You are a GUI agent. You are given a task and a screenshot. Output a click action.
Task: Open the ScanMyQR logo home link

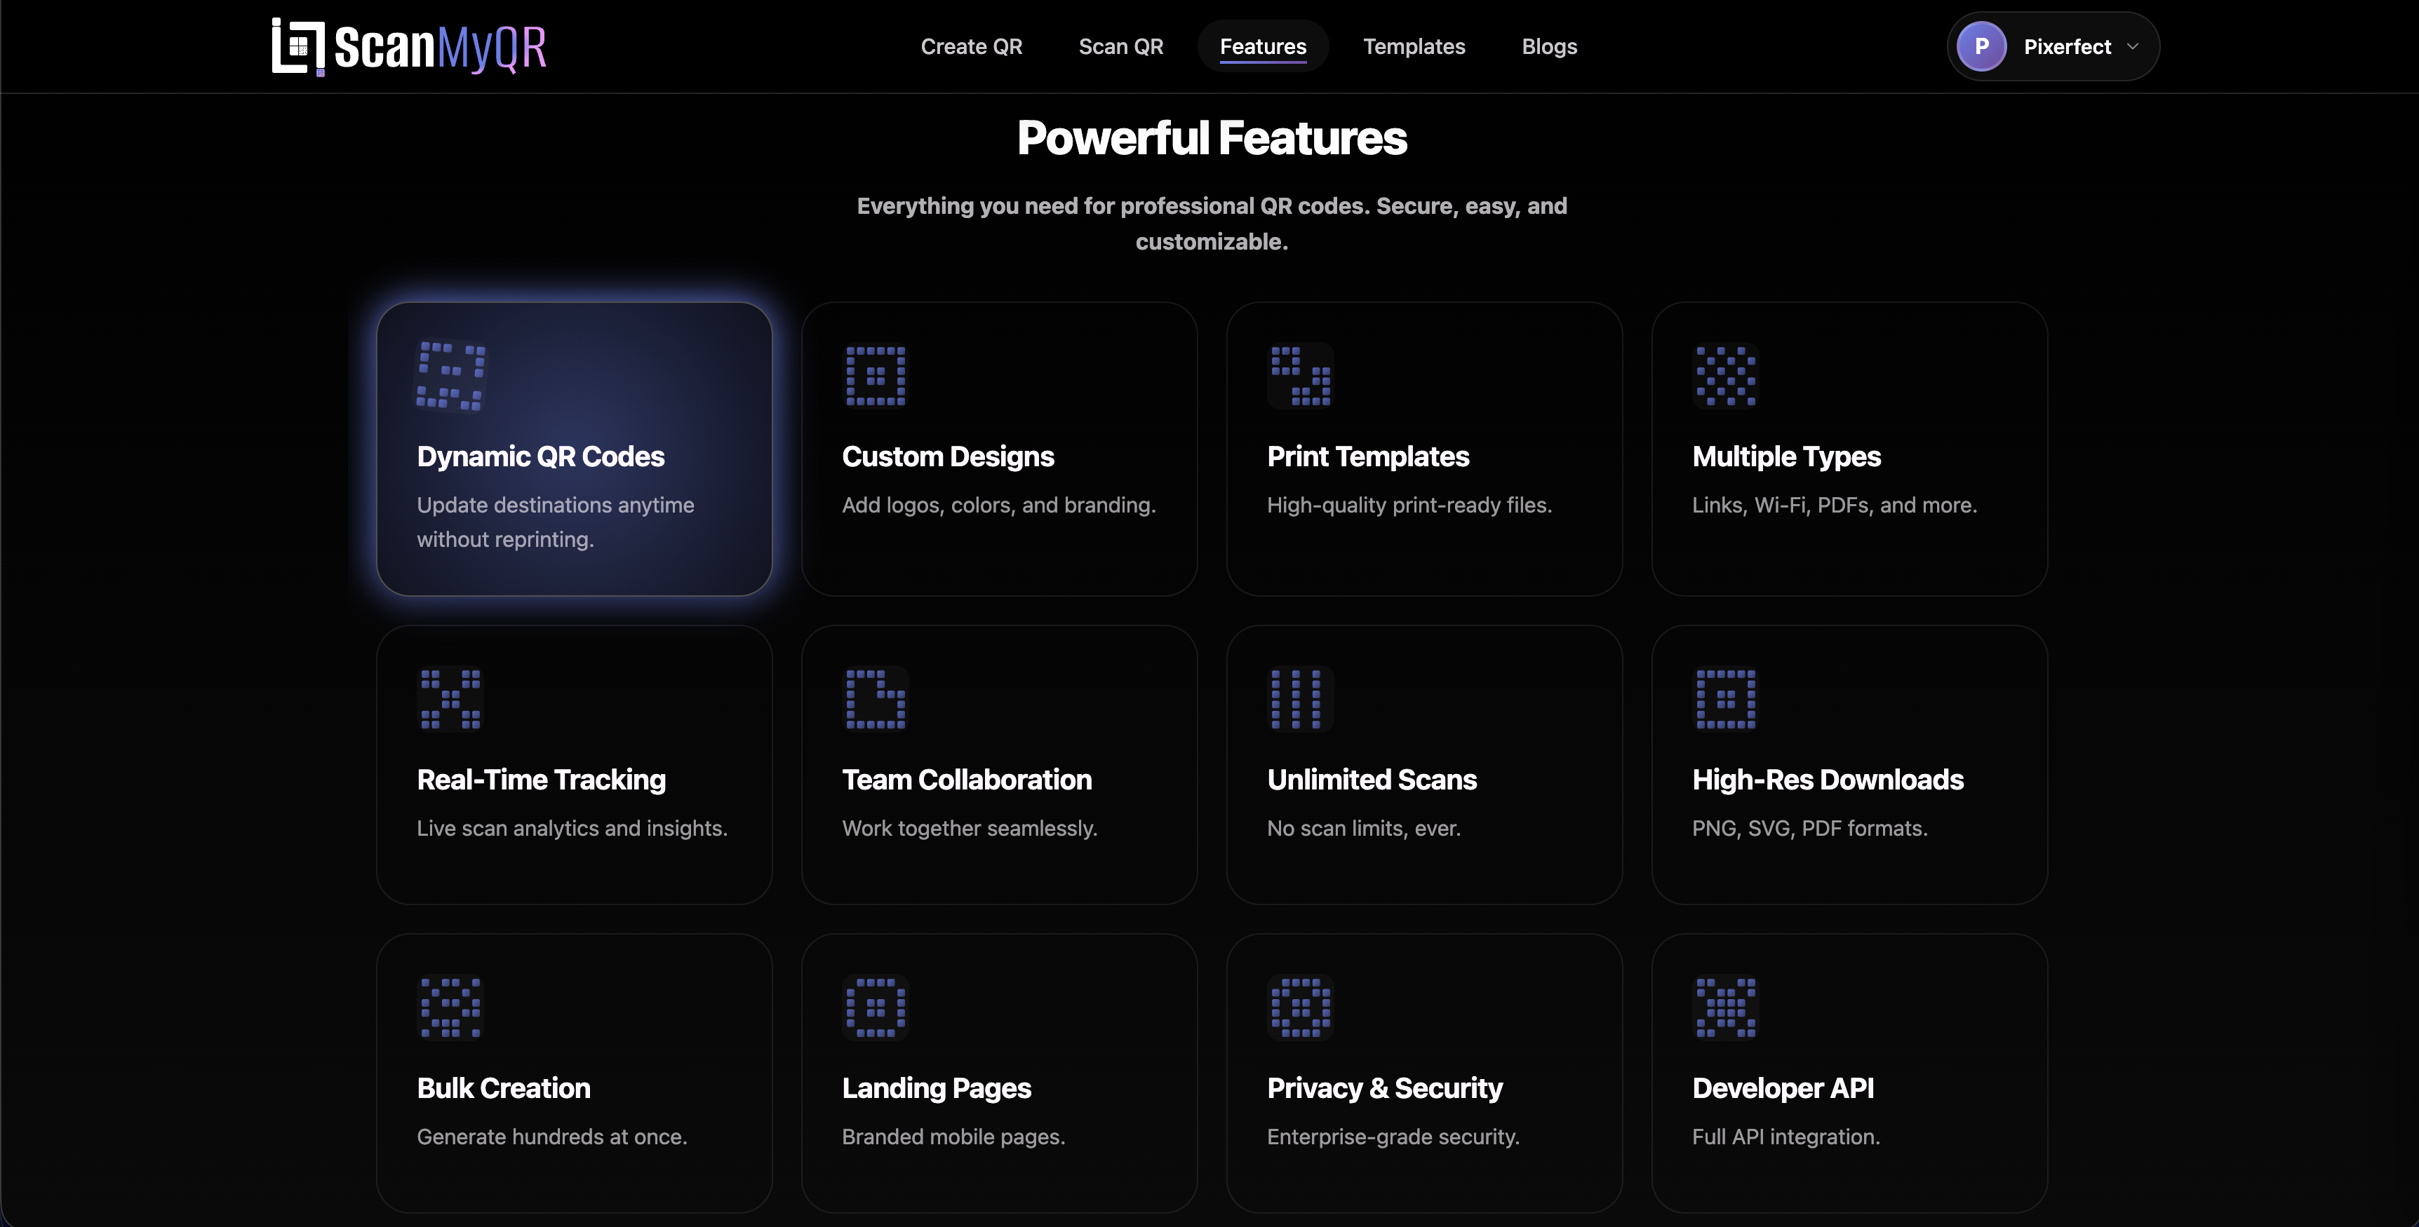click(x=410, y=46)
